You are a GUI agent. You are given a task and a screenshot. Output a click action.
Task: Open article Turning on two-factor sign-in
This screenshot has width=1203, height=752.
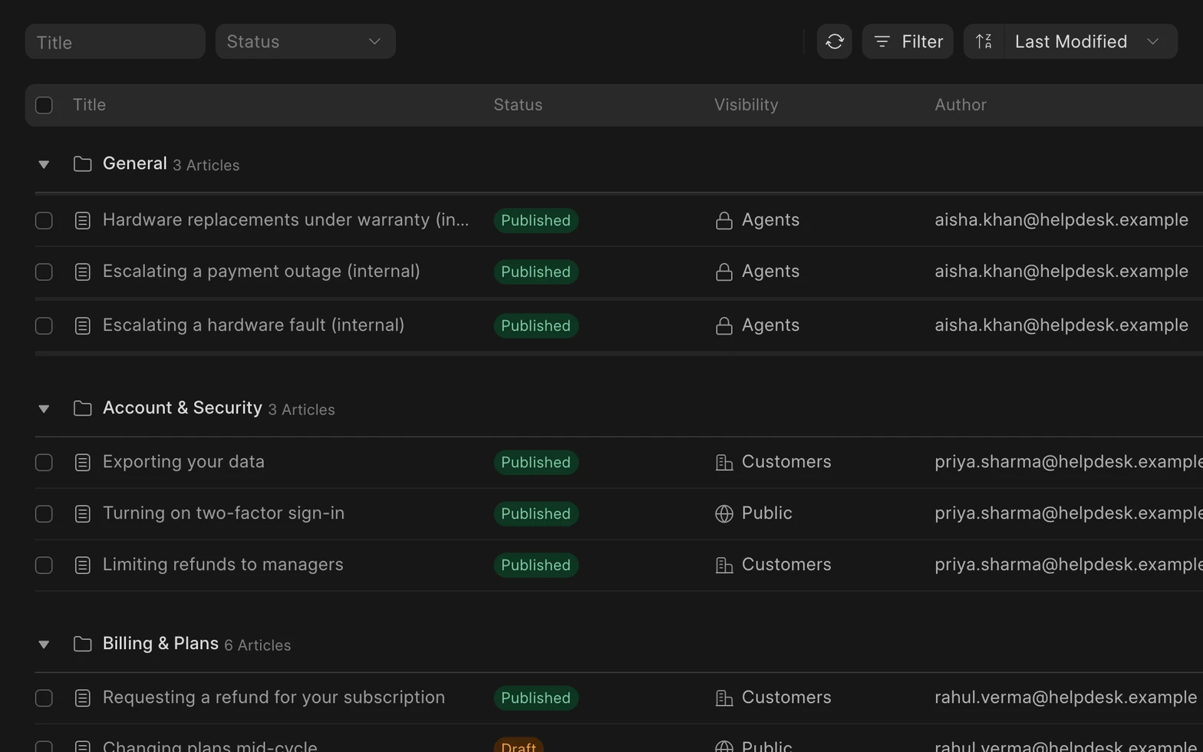point(223,513)
